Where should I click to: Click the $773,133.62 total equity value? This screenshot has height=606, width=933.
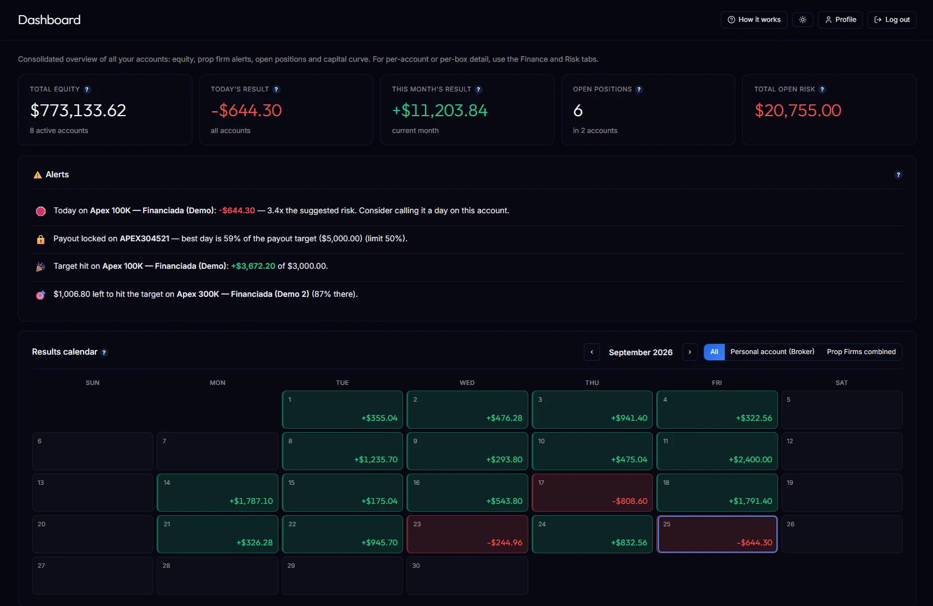click(78, 111)
